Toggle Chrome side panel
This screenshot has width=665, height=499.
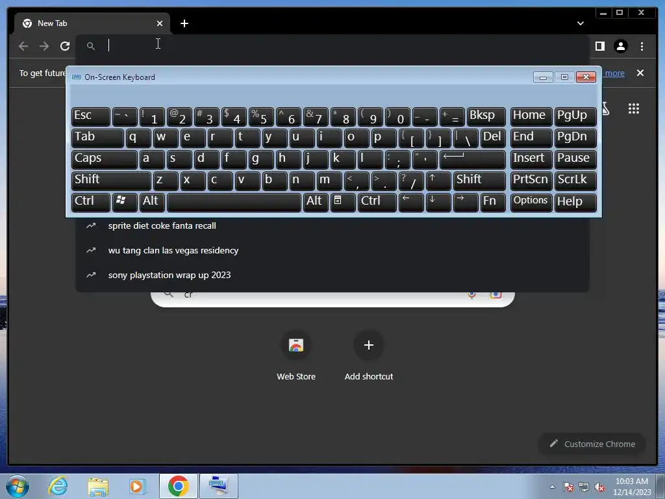point(599,46)
